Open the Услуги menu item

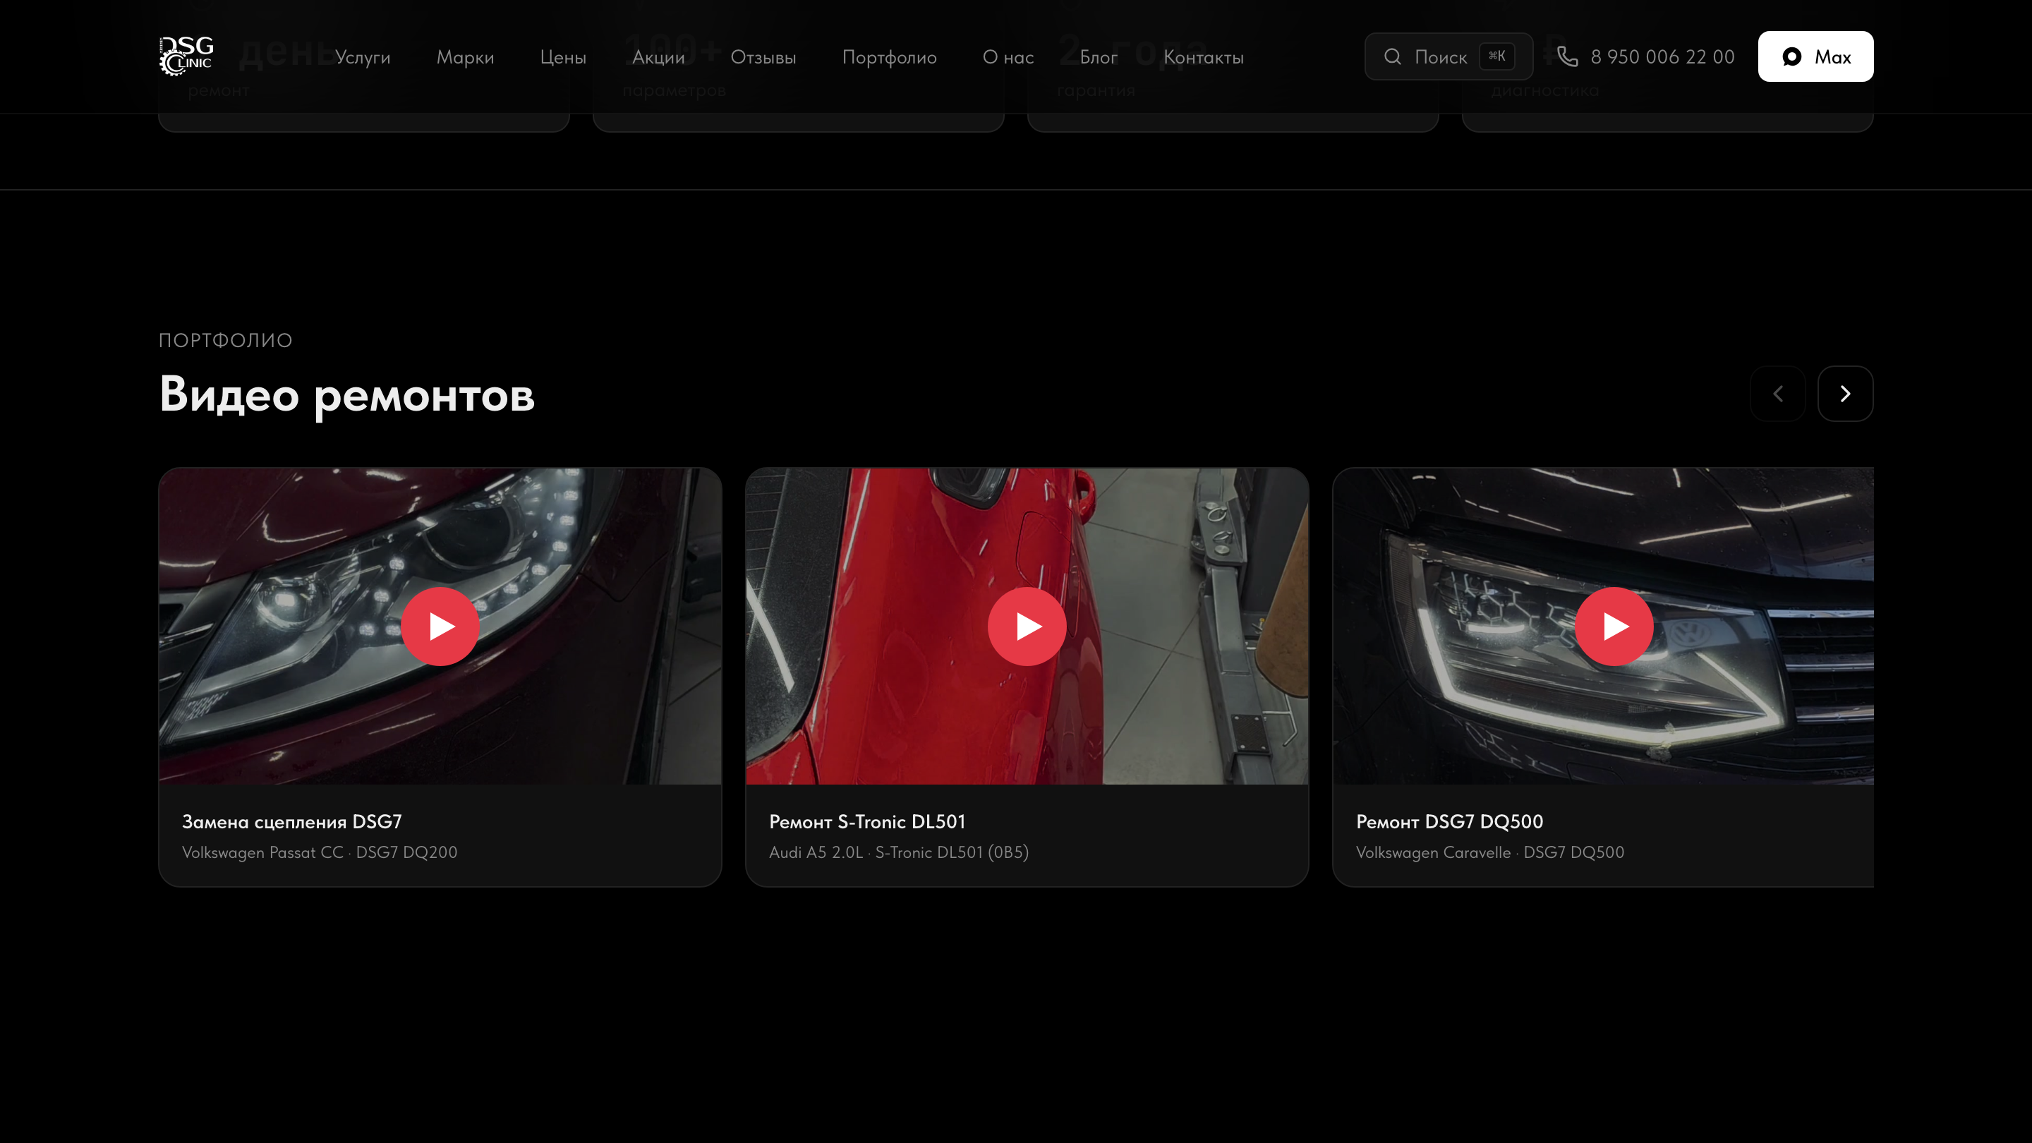362,56
